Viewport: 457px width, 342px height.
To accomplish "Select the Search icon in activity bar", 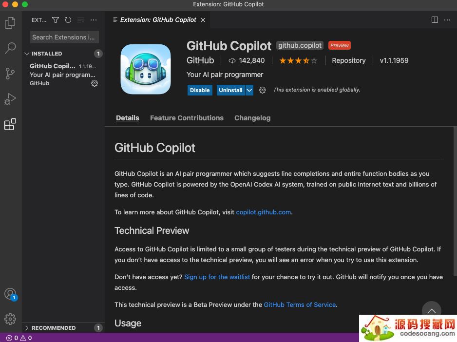I will click(10, 48).
